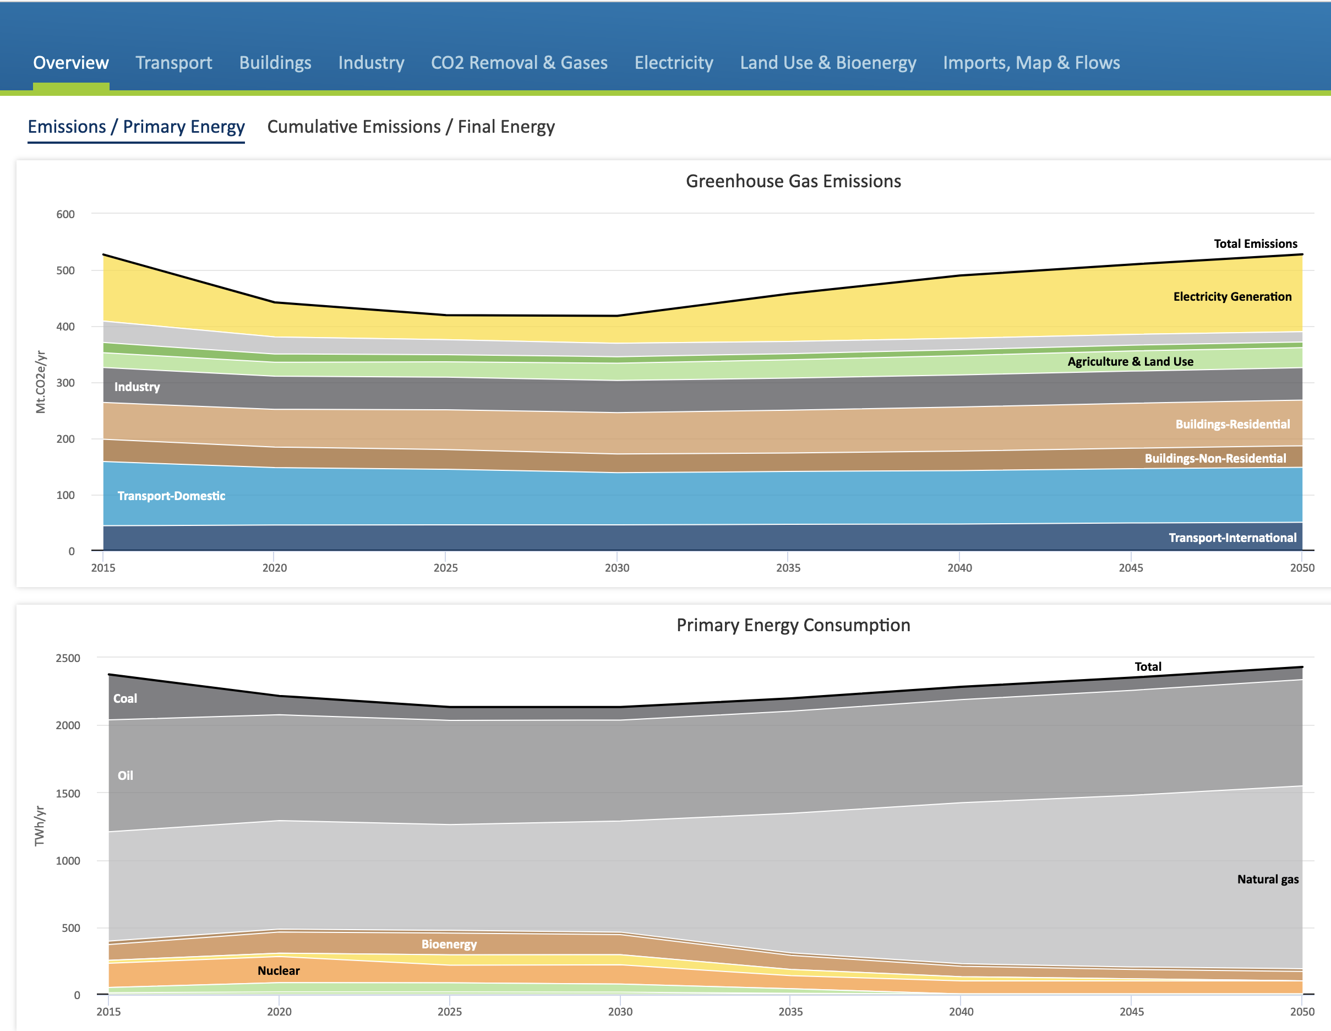Image resolution: width=1331 pixels, height=1031 pixels.
Task: Click the Buildings-Residential series label
Action: point(1232,424)
